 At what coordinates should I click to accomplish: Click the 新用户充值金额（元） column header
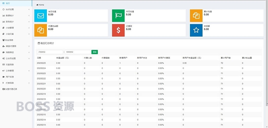(192, 58)
